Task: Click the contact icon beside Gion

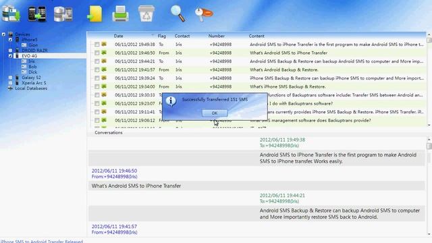Action: [x=24, y=45]
